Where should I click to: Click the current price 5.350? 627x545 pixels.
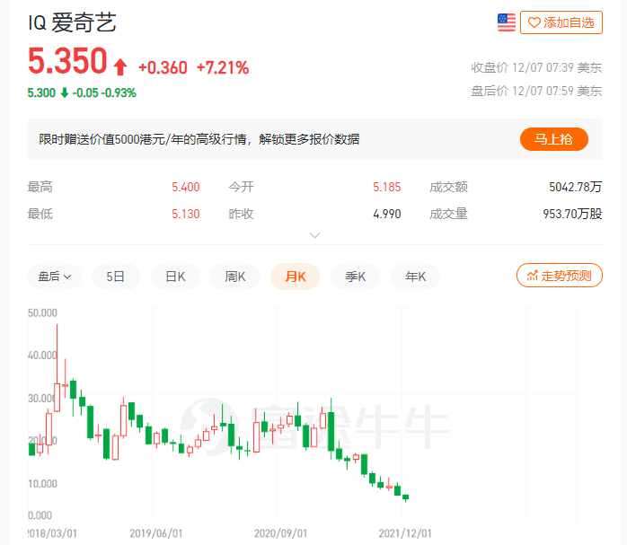67,61
